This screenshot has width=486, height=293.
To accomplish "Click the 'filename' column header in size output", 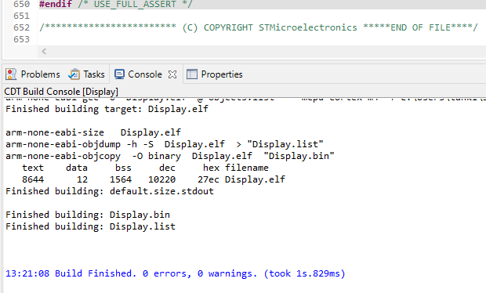I will coord(247,168).
